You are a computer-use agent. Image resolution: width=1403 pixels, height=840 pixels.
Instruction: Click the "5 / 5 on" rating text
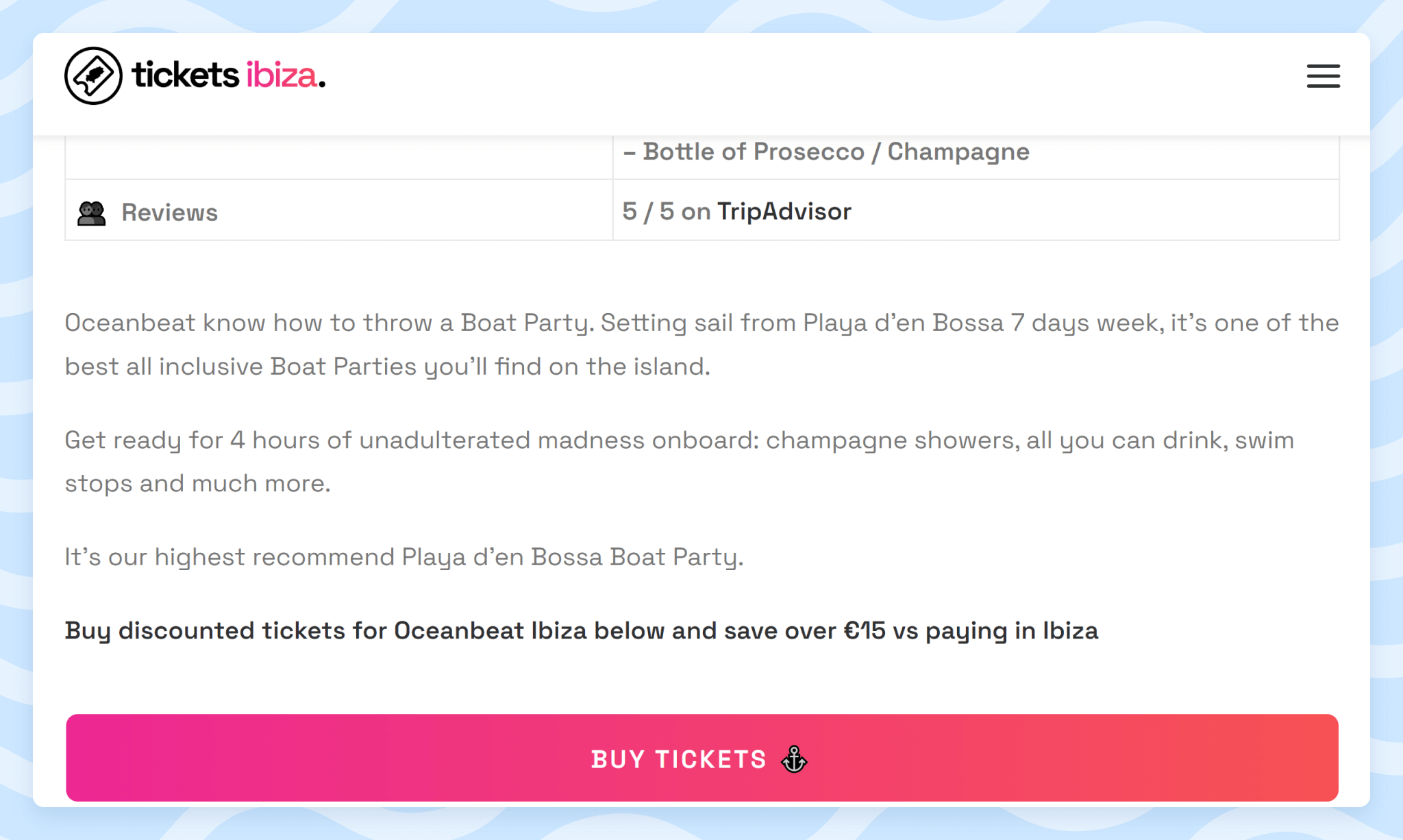click(x=666, y=211)
